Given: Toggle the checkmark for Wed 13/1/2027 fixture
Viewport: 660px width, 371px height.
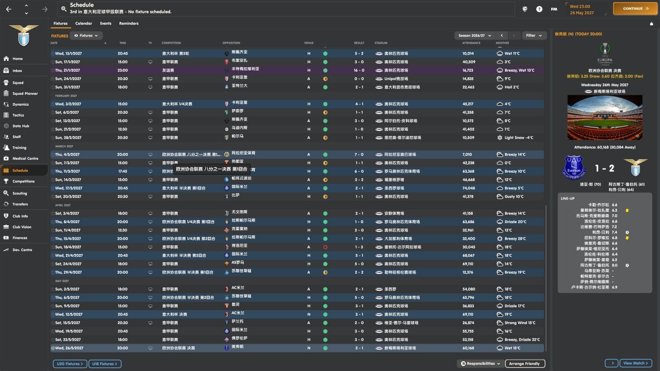Looking at the screenshot, I should 53,53.
